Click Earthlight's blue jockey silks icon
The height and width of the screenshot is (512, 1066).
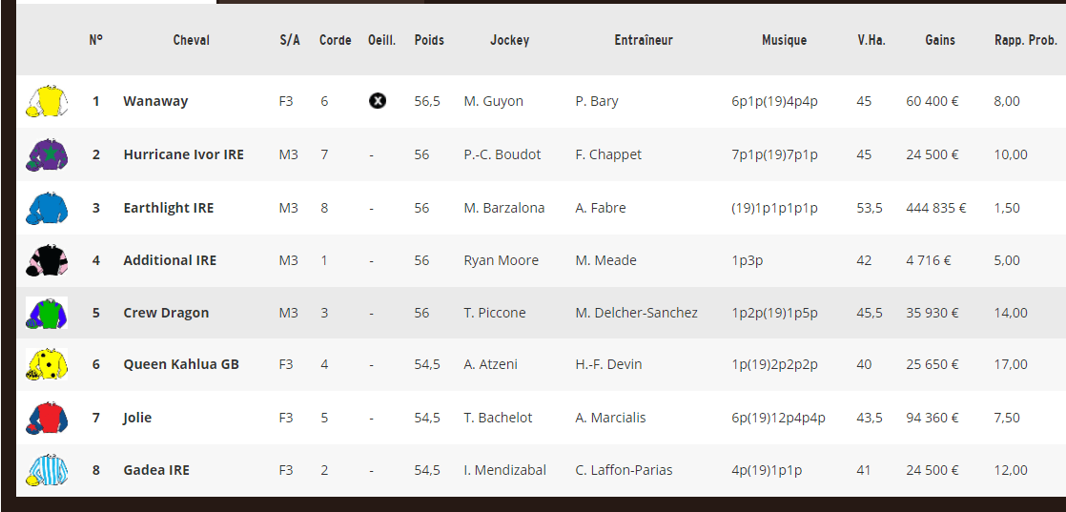pos(47,208)
